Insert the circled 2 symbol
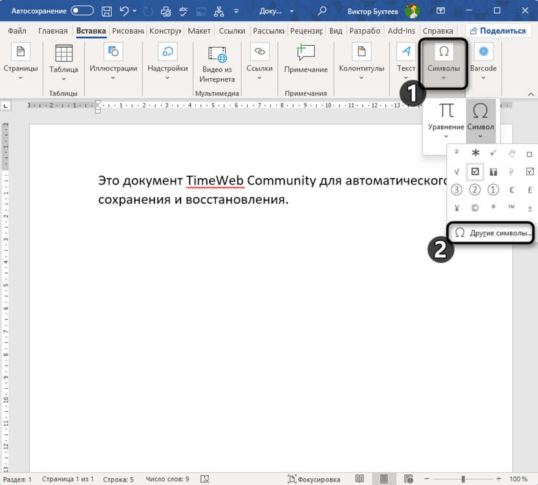Screen dimensions: 538x485 pyautogui.click(x=475, y=189)
